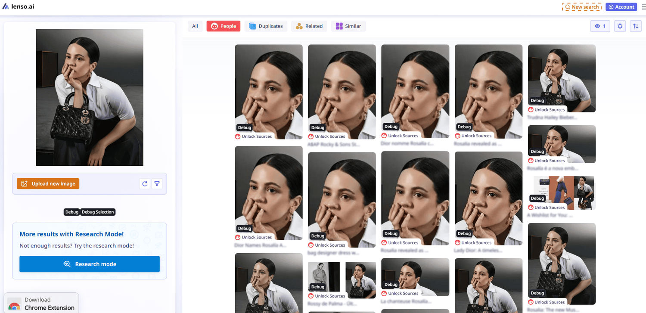This screenshot has width=646, height=313.
Task: Unlock Sources for Rossy de Palma result
Action: tap(326, 296)
